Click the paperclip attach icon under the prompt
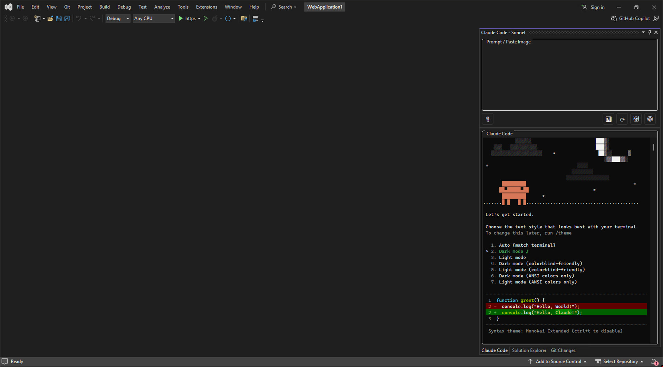Screen dimensions: 663x367 pyautogui.click(x=488, y=119)
